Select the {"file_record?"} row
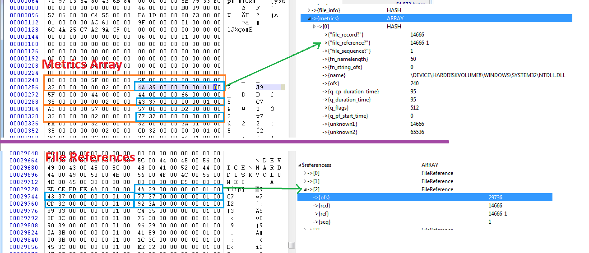Screen dimensions: 589x253 [x=436, y=35]
